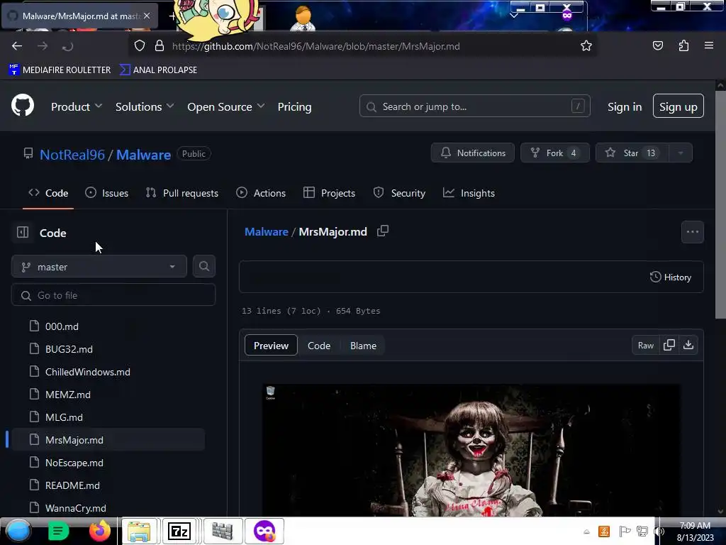Viewport: 726px width, 545px height.
Task: Expand the Open Source menu dropdown
Action: pyautogui.click(x=226, y=106)
